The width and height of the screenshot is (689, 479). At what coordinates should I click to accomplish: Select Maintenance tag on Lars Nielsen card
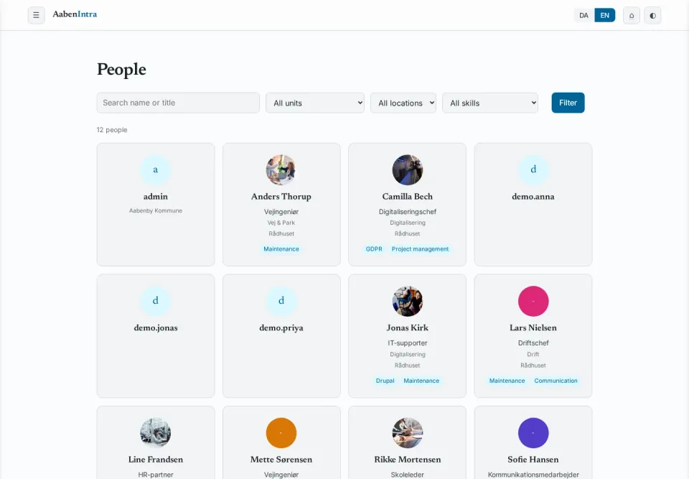point(507,381)
